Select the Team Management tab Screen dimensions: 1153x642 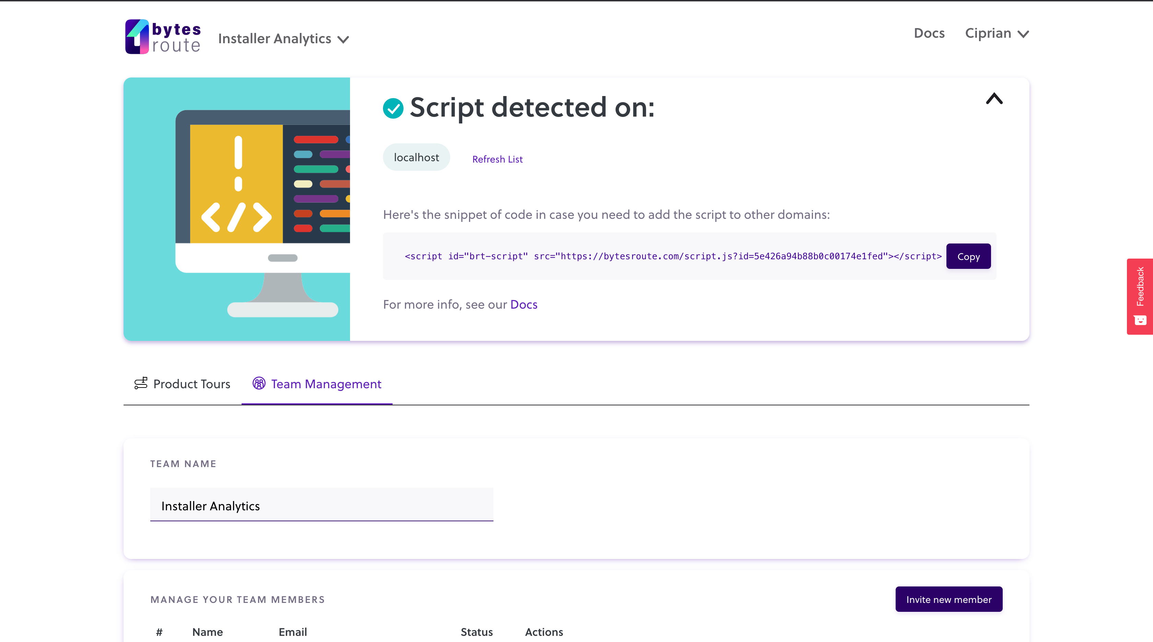(326, 384)
